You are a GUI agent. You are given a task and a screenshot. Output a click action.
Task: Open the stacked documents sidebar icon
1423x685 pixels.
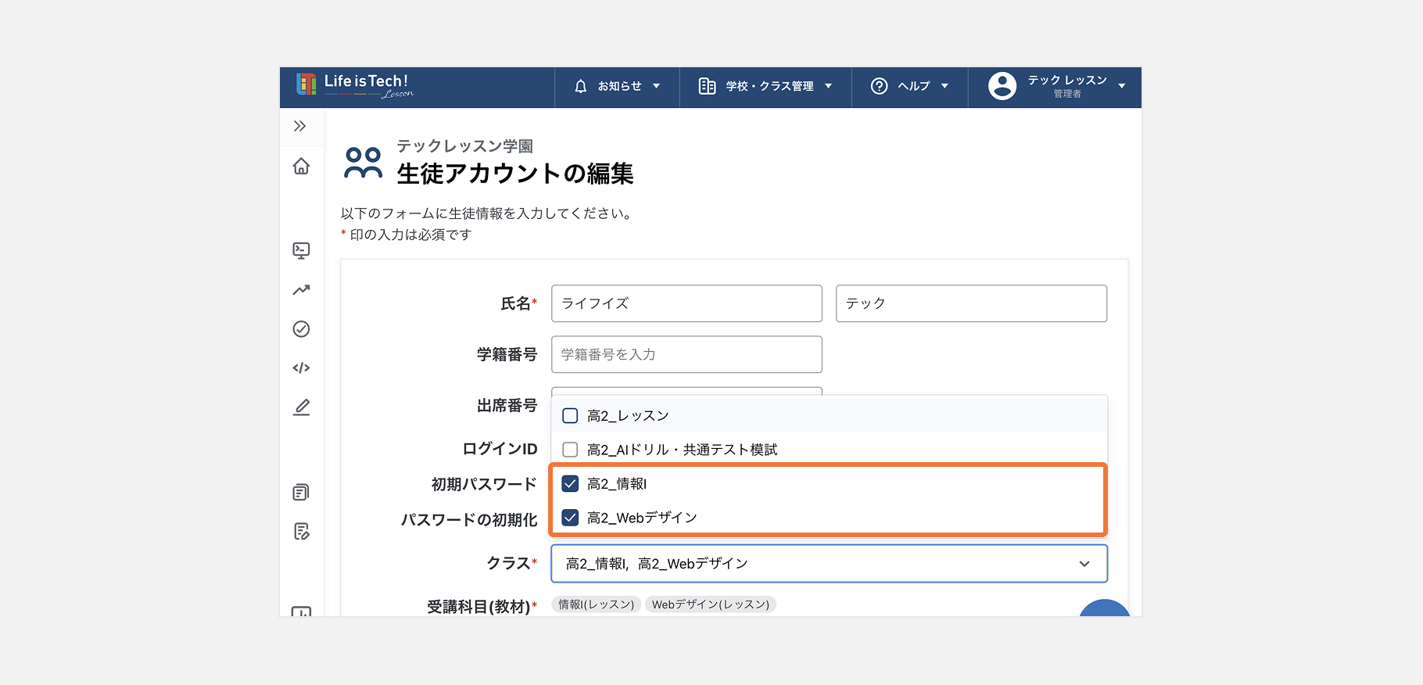coord(301,492)
